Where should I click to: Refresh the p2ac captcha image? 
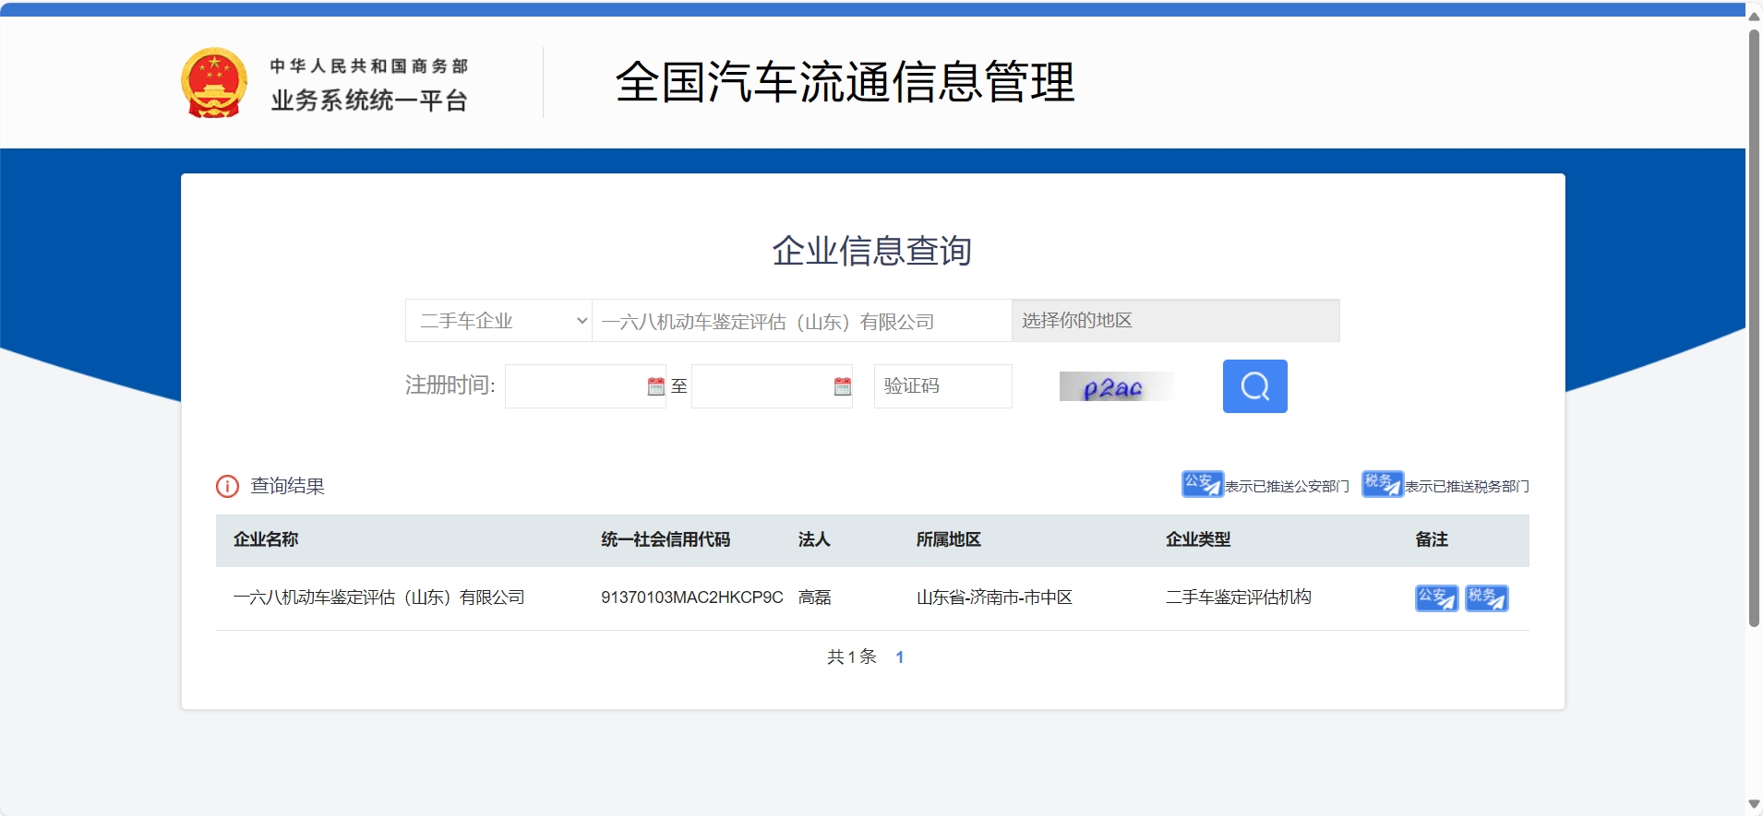click(1116, 387)
